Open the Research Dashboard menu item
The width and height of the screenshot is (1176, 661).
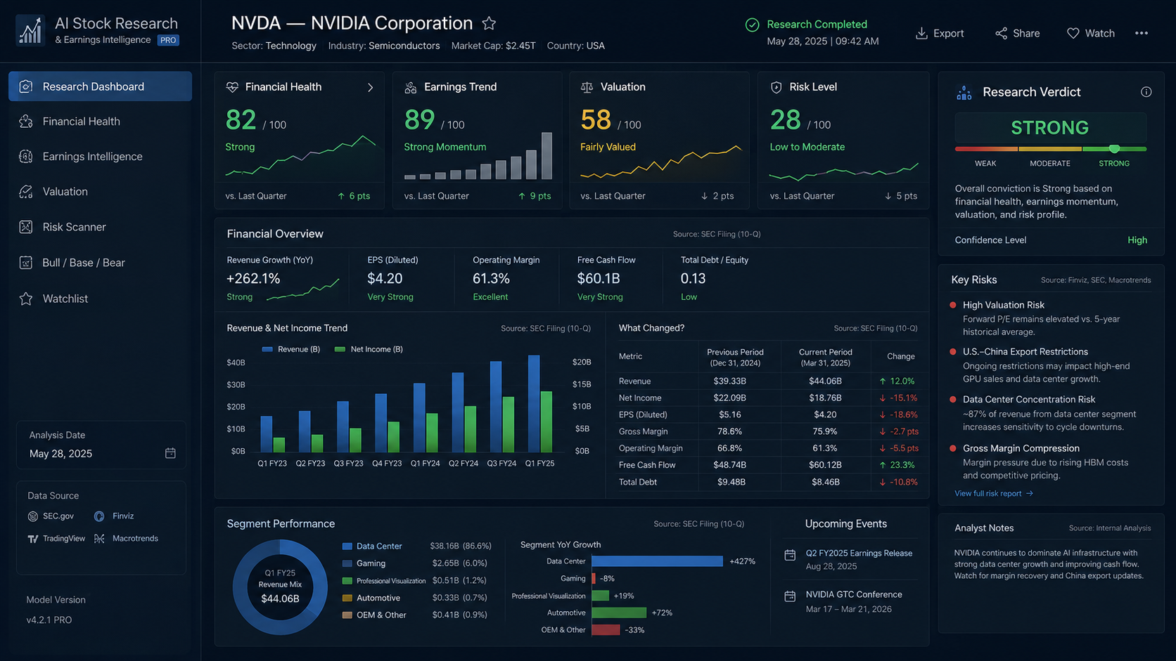[100, 86]
